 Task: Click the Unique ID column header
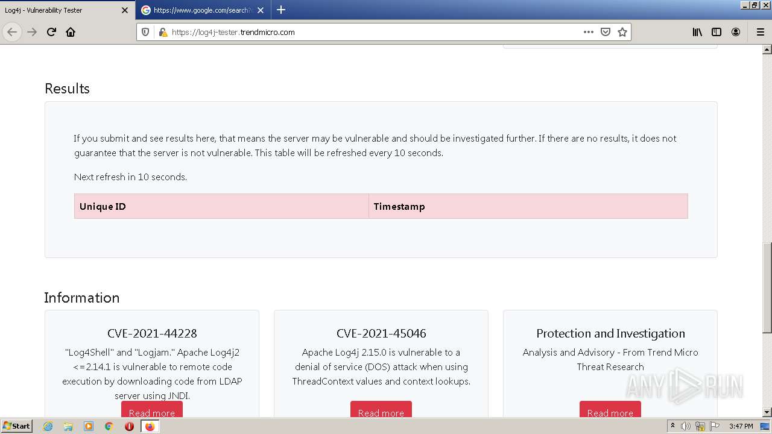coord(221,206)
